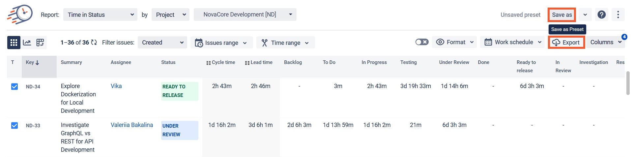Image resolution: width=631 pixels, height=157 pixels.
Task: Open the Report type dropdown Time in Status
Action: (x=100, y=15)
